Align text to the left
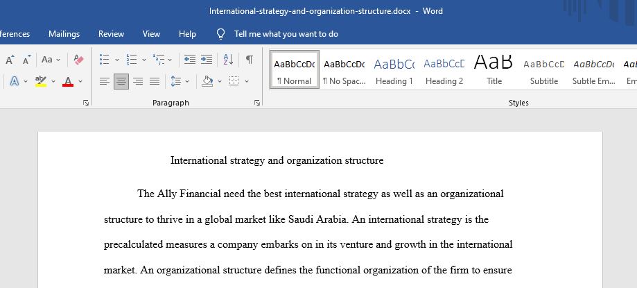Screen dimensions: 637x288 pos(105,81)
